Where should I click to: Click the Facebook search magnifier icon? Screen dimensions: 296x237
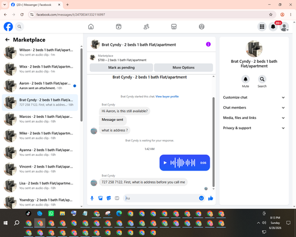coord(20,27)
